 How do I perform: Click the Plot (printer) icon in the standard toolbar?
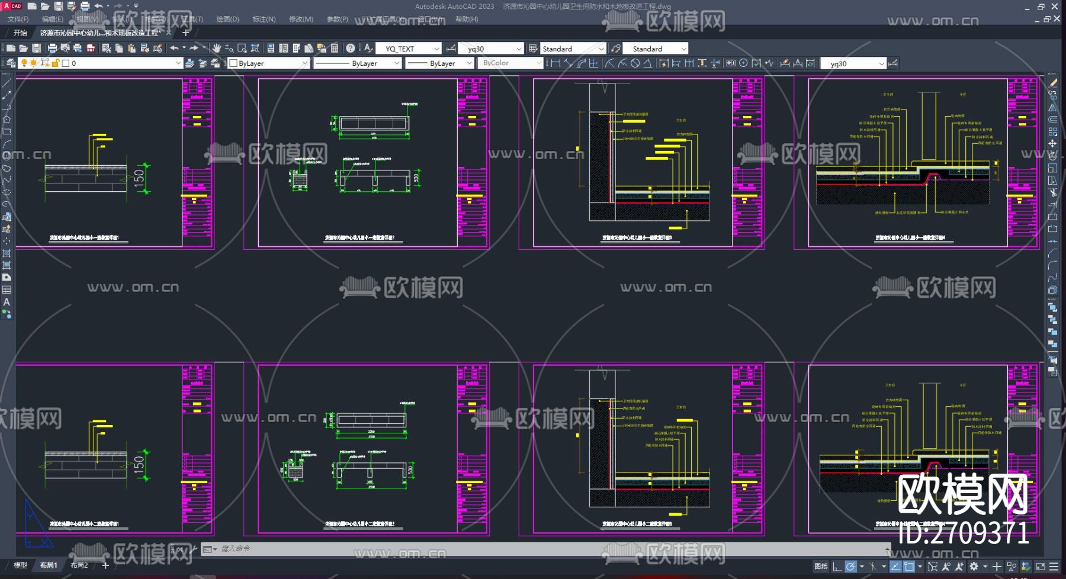click(52, 48)
